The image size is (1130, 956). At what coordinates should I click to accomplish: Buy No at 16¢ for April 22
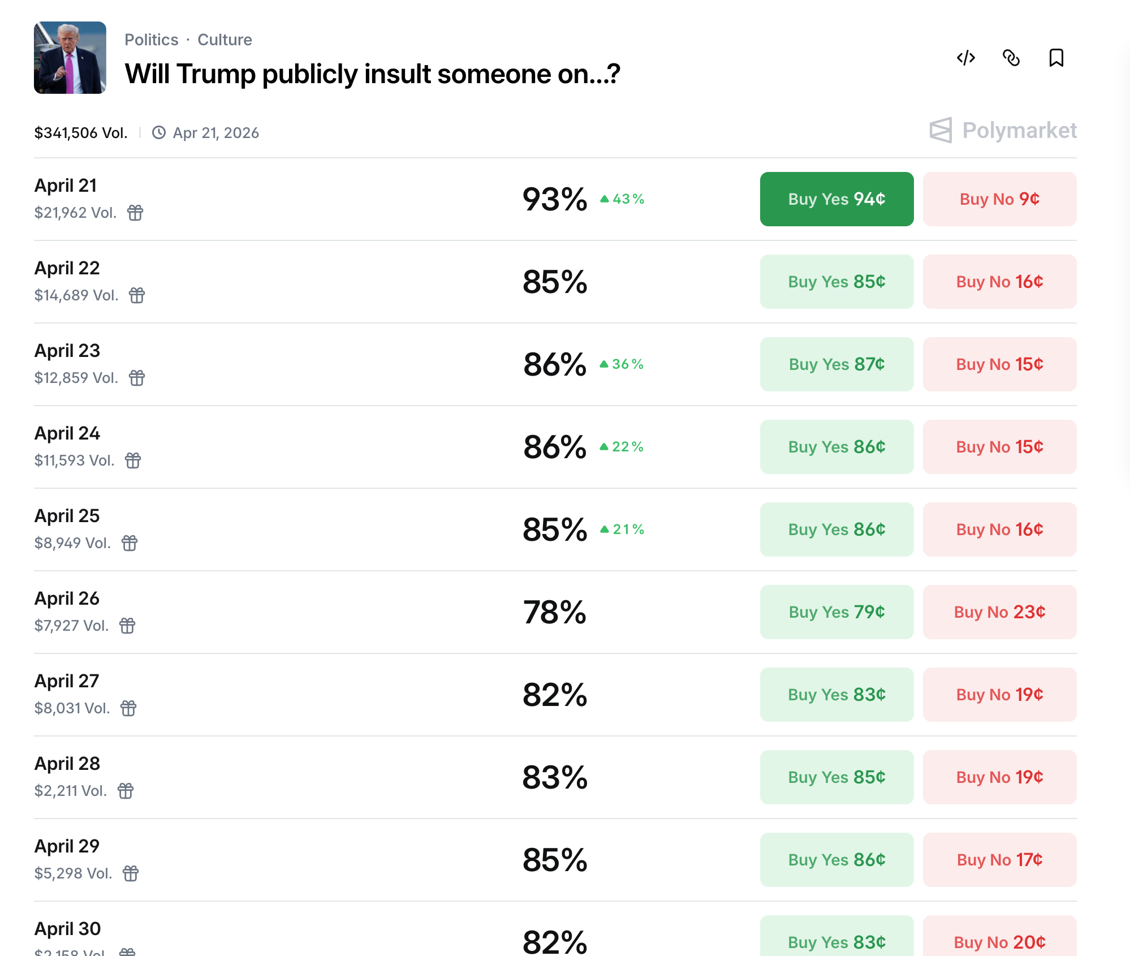coord(999,282)
